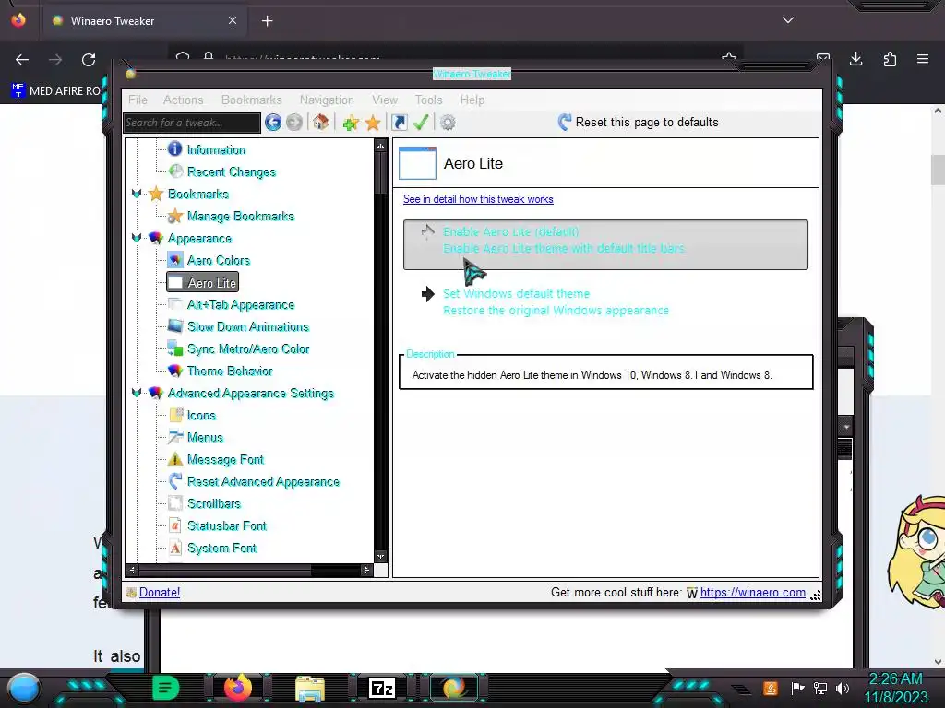Viewport: 945px width, 708px height.
Task: Open the Tools menu
Action: pos(428,100)
